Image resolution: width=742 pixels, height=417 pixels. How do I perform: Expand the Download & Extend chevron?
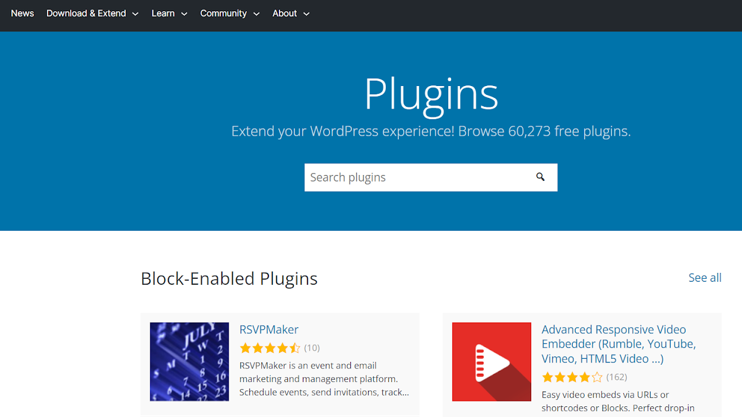click(x=135, y=14)
